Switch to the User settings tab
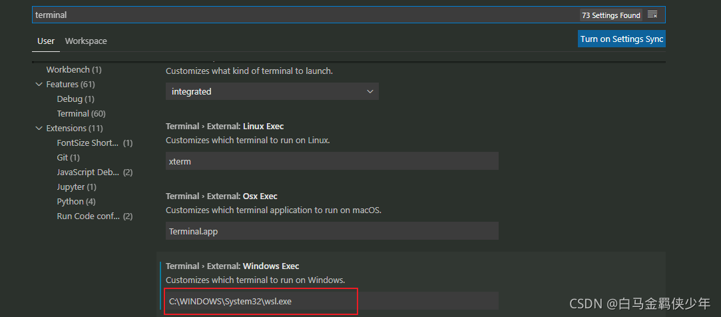Viewport: 721px width, 317px height. pyautogui.click(x=46, y=41)
